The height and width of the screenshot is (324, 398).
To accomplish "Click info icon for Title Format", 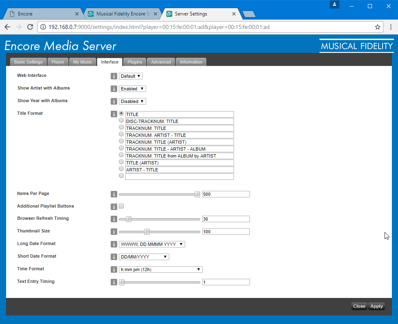I will point(114,114).
